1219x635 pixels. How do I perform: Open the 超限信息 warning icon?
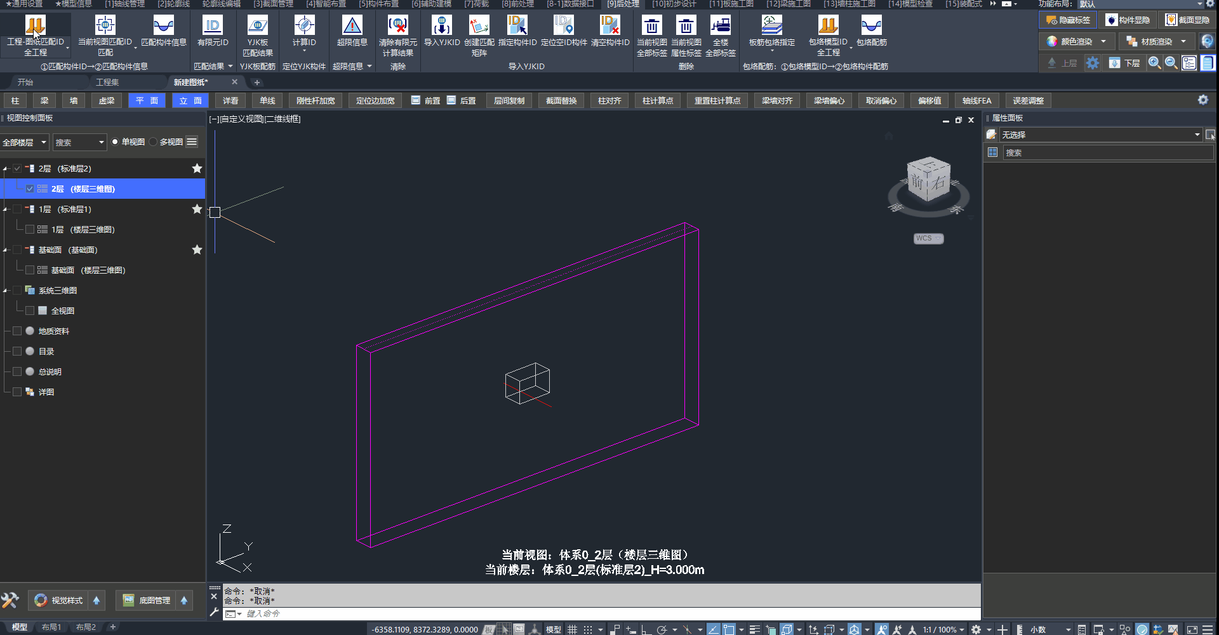[x=352, y=26]
